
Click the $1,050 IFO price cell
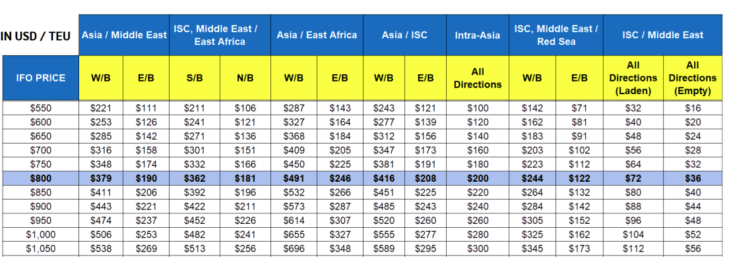(40, 249)
